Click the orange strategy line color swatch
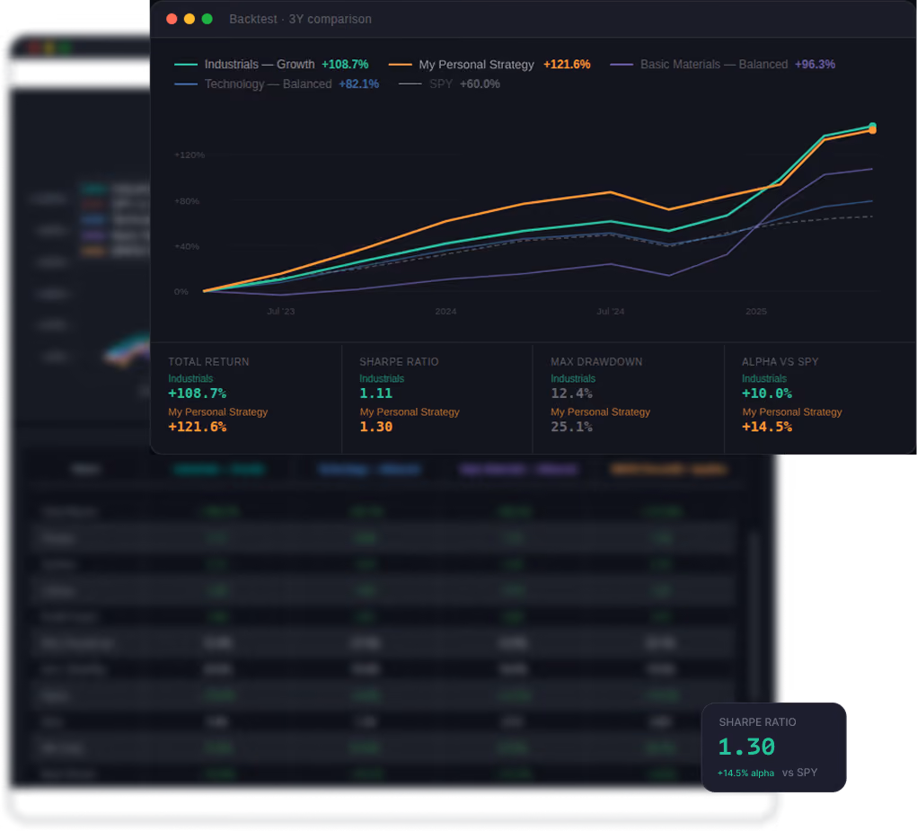This screenshot has width=917, height=831. click(x=400, y=65)
